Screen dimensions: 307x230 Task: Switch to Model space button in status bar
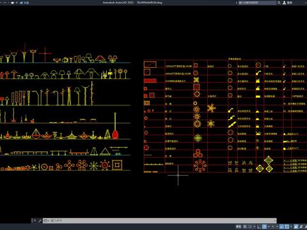[x=239, y=227]
